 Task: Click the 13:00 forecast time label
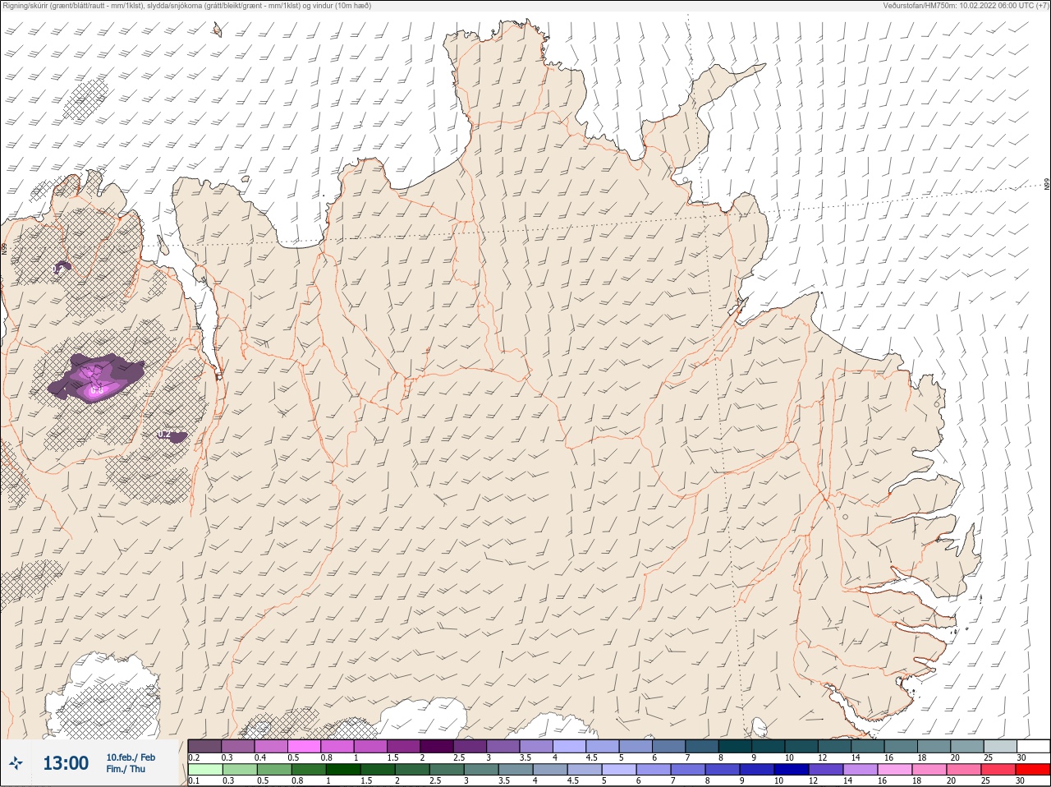[66, 763]
